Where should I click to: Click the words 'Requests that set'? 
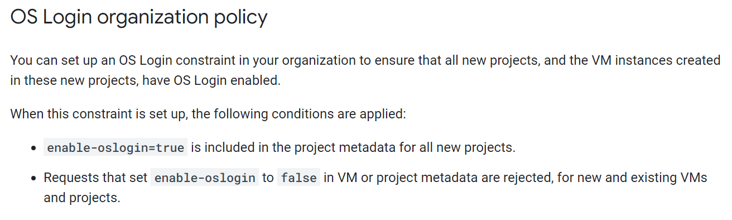(95, 178)
